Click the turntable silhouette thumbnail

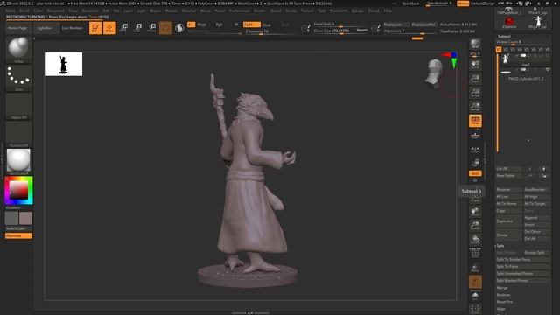[x=64, y=64]
